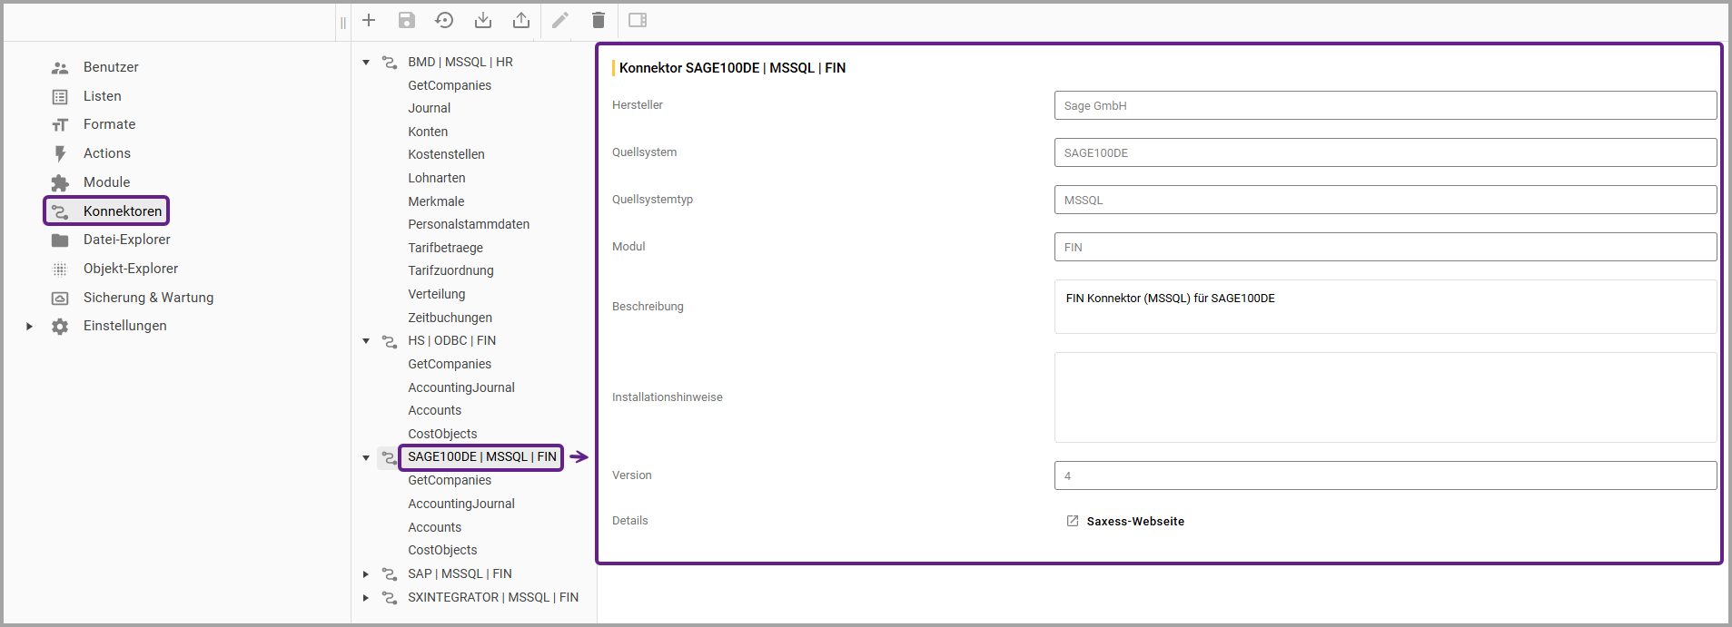Viewport: 1732px width, 627px height.
Task: Click the Version input field
Action: [x=1384, y=475]
